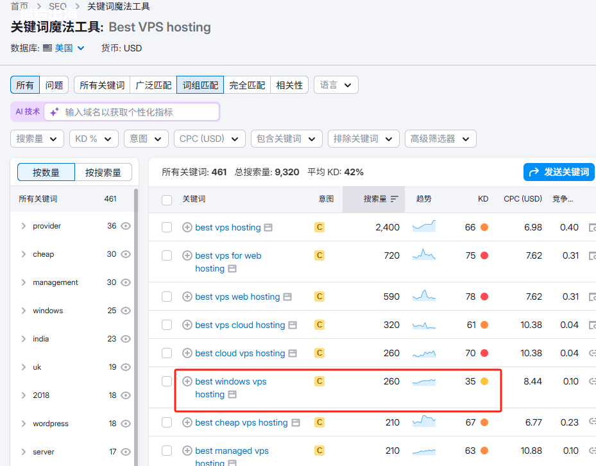
Task: Click plus icon beside 'best windows vps hosting'
Action: click(x=187, y=381)
